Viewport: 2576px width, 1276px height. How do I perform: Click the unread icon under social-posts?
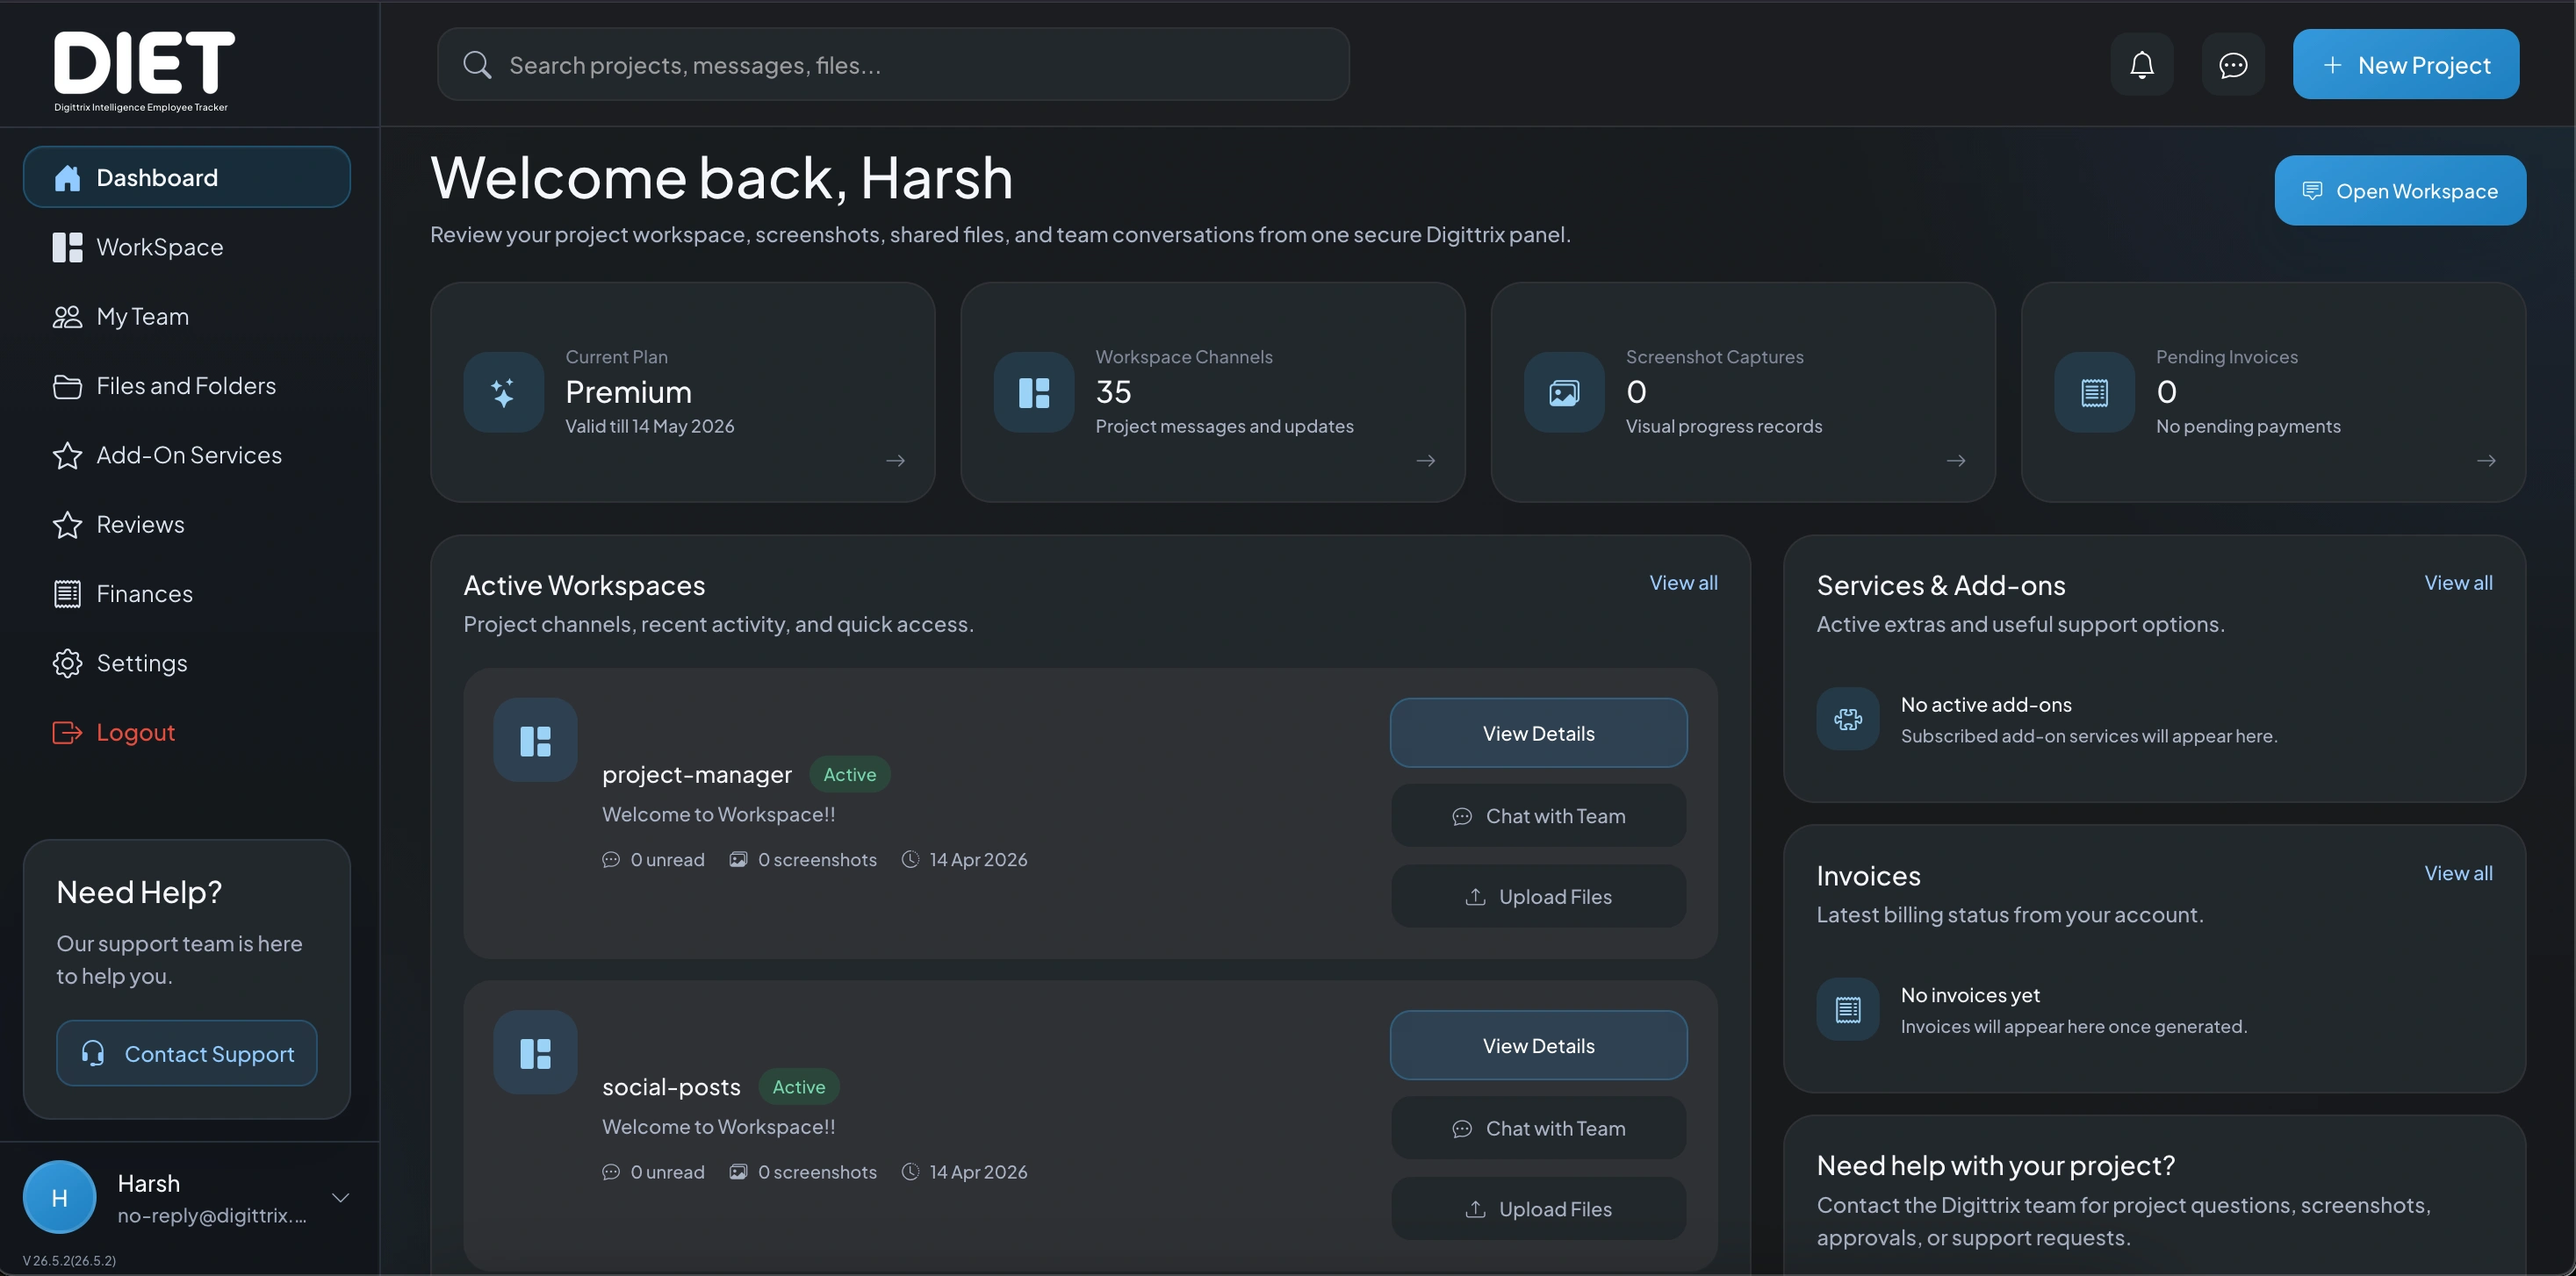(610, 1171)
